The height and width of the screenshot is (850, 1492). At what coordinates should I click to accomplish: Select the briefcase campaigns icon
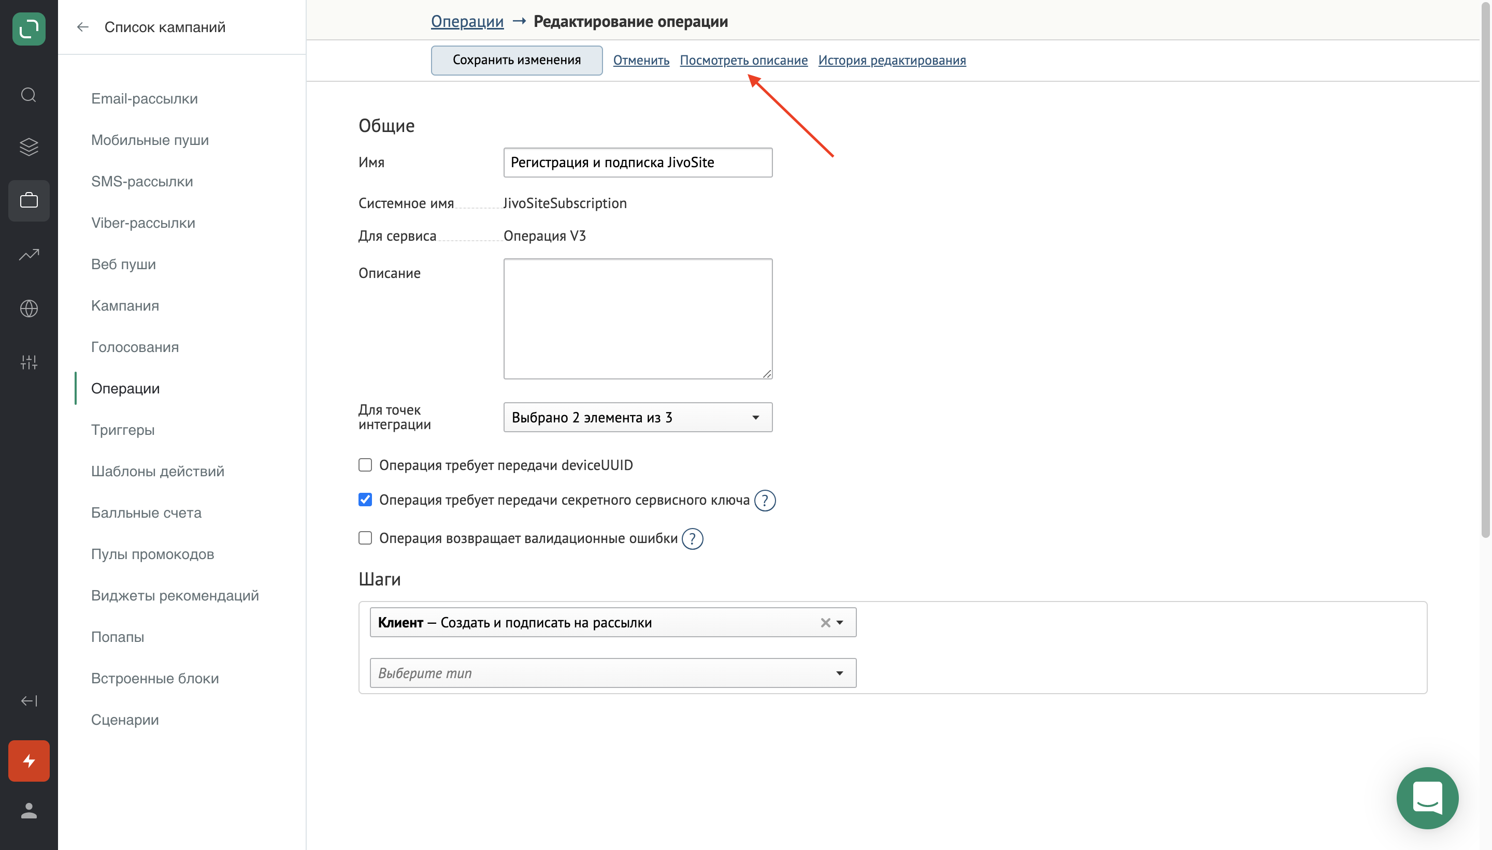point(28,200)
